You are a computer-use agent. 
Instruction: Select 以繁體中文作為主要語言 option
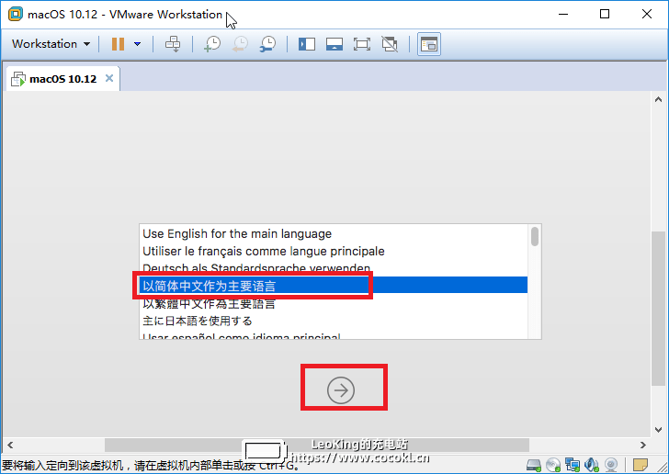click(x=334, y=303)
